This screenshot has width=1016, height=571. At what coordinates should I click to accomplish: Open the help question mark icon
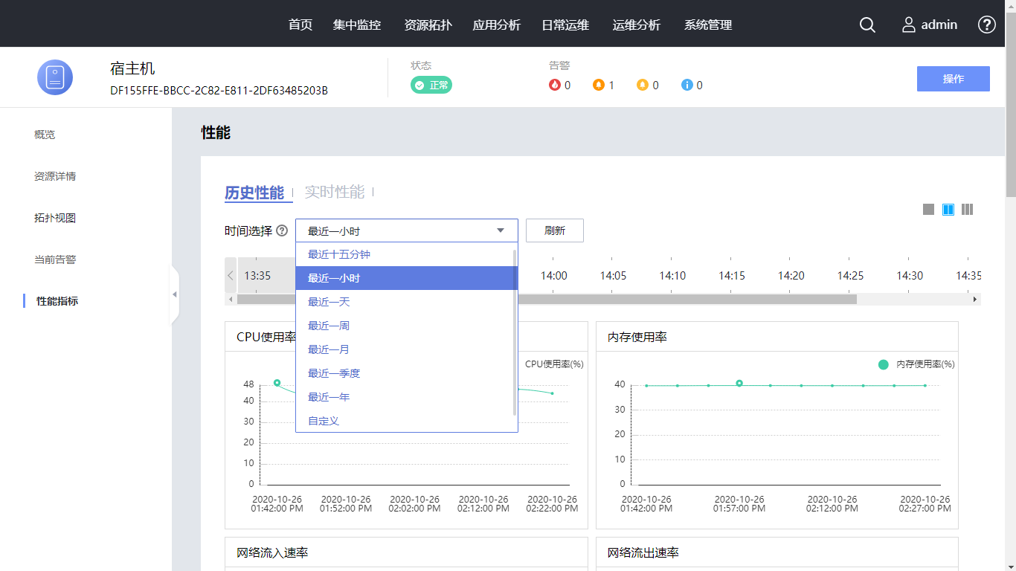pyautogui.click(x=986, y=25)
